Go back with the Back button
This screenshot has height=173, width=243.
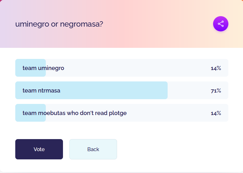click(93, 149)
